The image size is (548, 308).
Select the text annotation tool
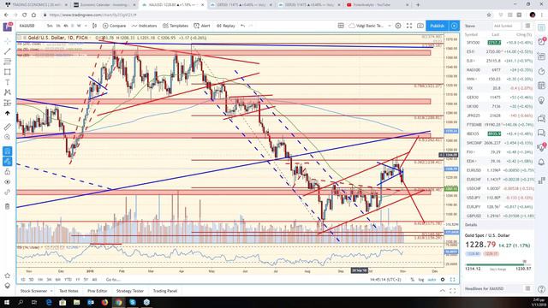[8, 82]
